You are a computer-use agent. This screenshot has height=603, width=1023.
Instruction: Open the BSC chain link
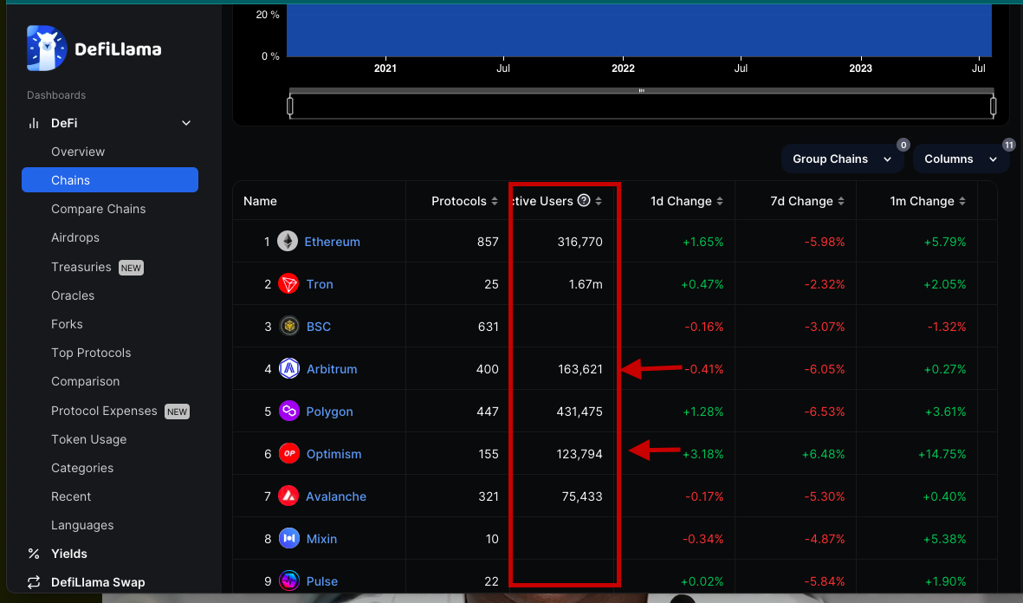319,327
